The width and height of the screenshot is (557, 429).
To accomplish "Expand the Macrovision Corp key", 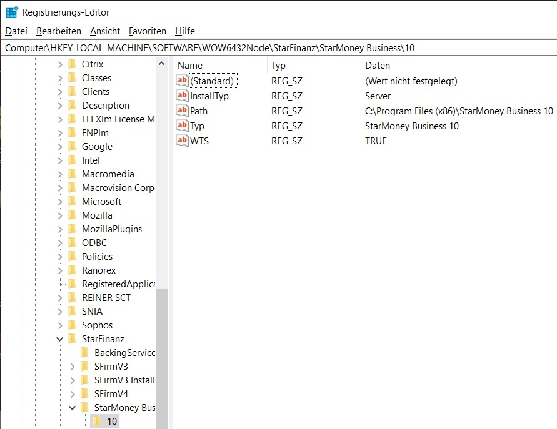I will pos(59,188).
